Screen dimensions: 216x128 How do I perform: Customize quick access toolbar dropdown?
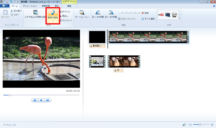[18, 2]
